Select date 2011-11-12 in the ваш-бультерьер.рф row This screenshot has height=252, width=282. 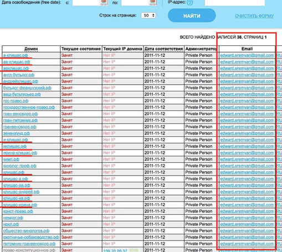point(155,94)
